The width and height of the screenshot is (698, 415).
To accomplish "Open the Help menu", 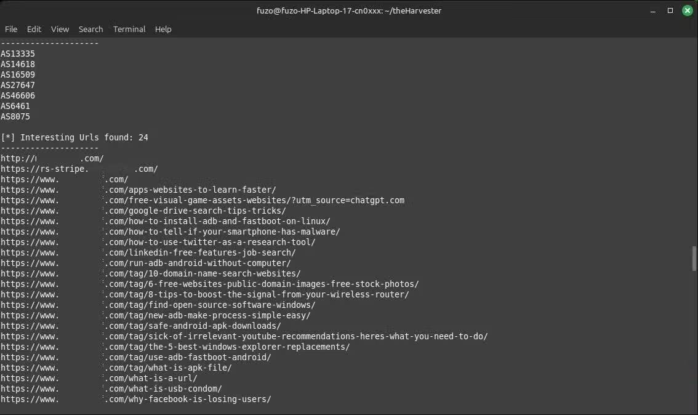I will [x=163, y=29].
